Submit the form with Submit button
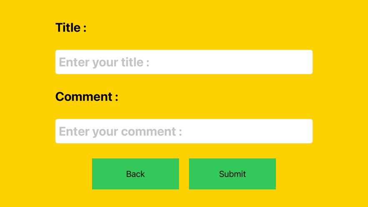This screenshot has height=207, width=368. click(x=233, y=174)
